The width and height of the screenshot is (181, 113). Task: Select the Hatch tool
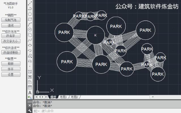tap(30, 72)
